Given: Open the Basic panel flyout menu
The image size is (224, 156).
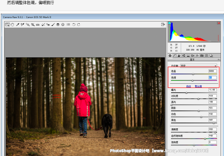Looking at the screenshot, I should pos(219,60).
